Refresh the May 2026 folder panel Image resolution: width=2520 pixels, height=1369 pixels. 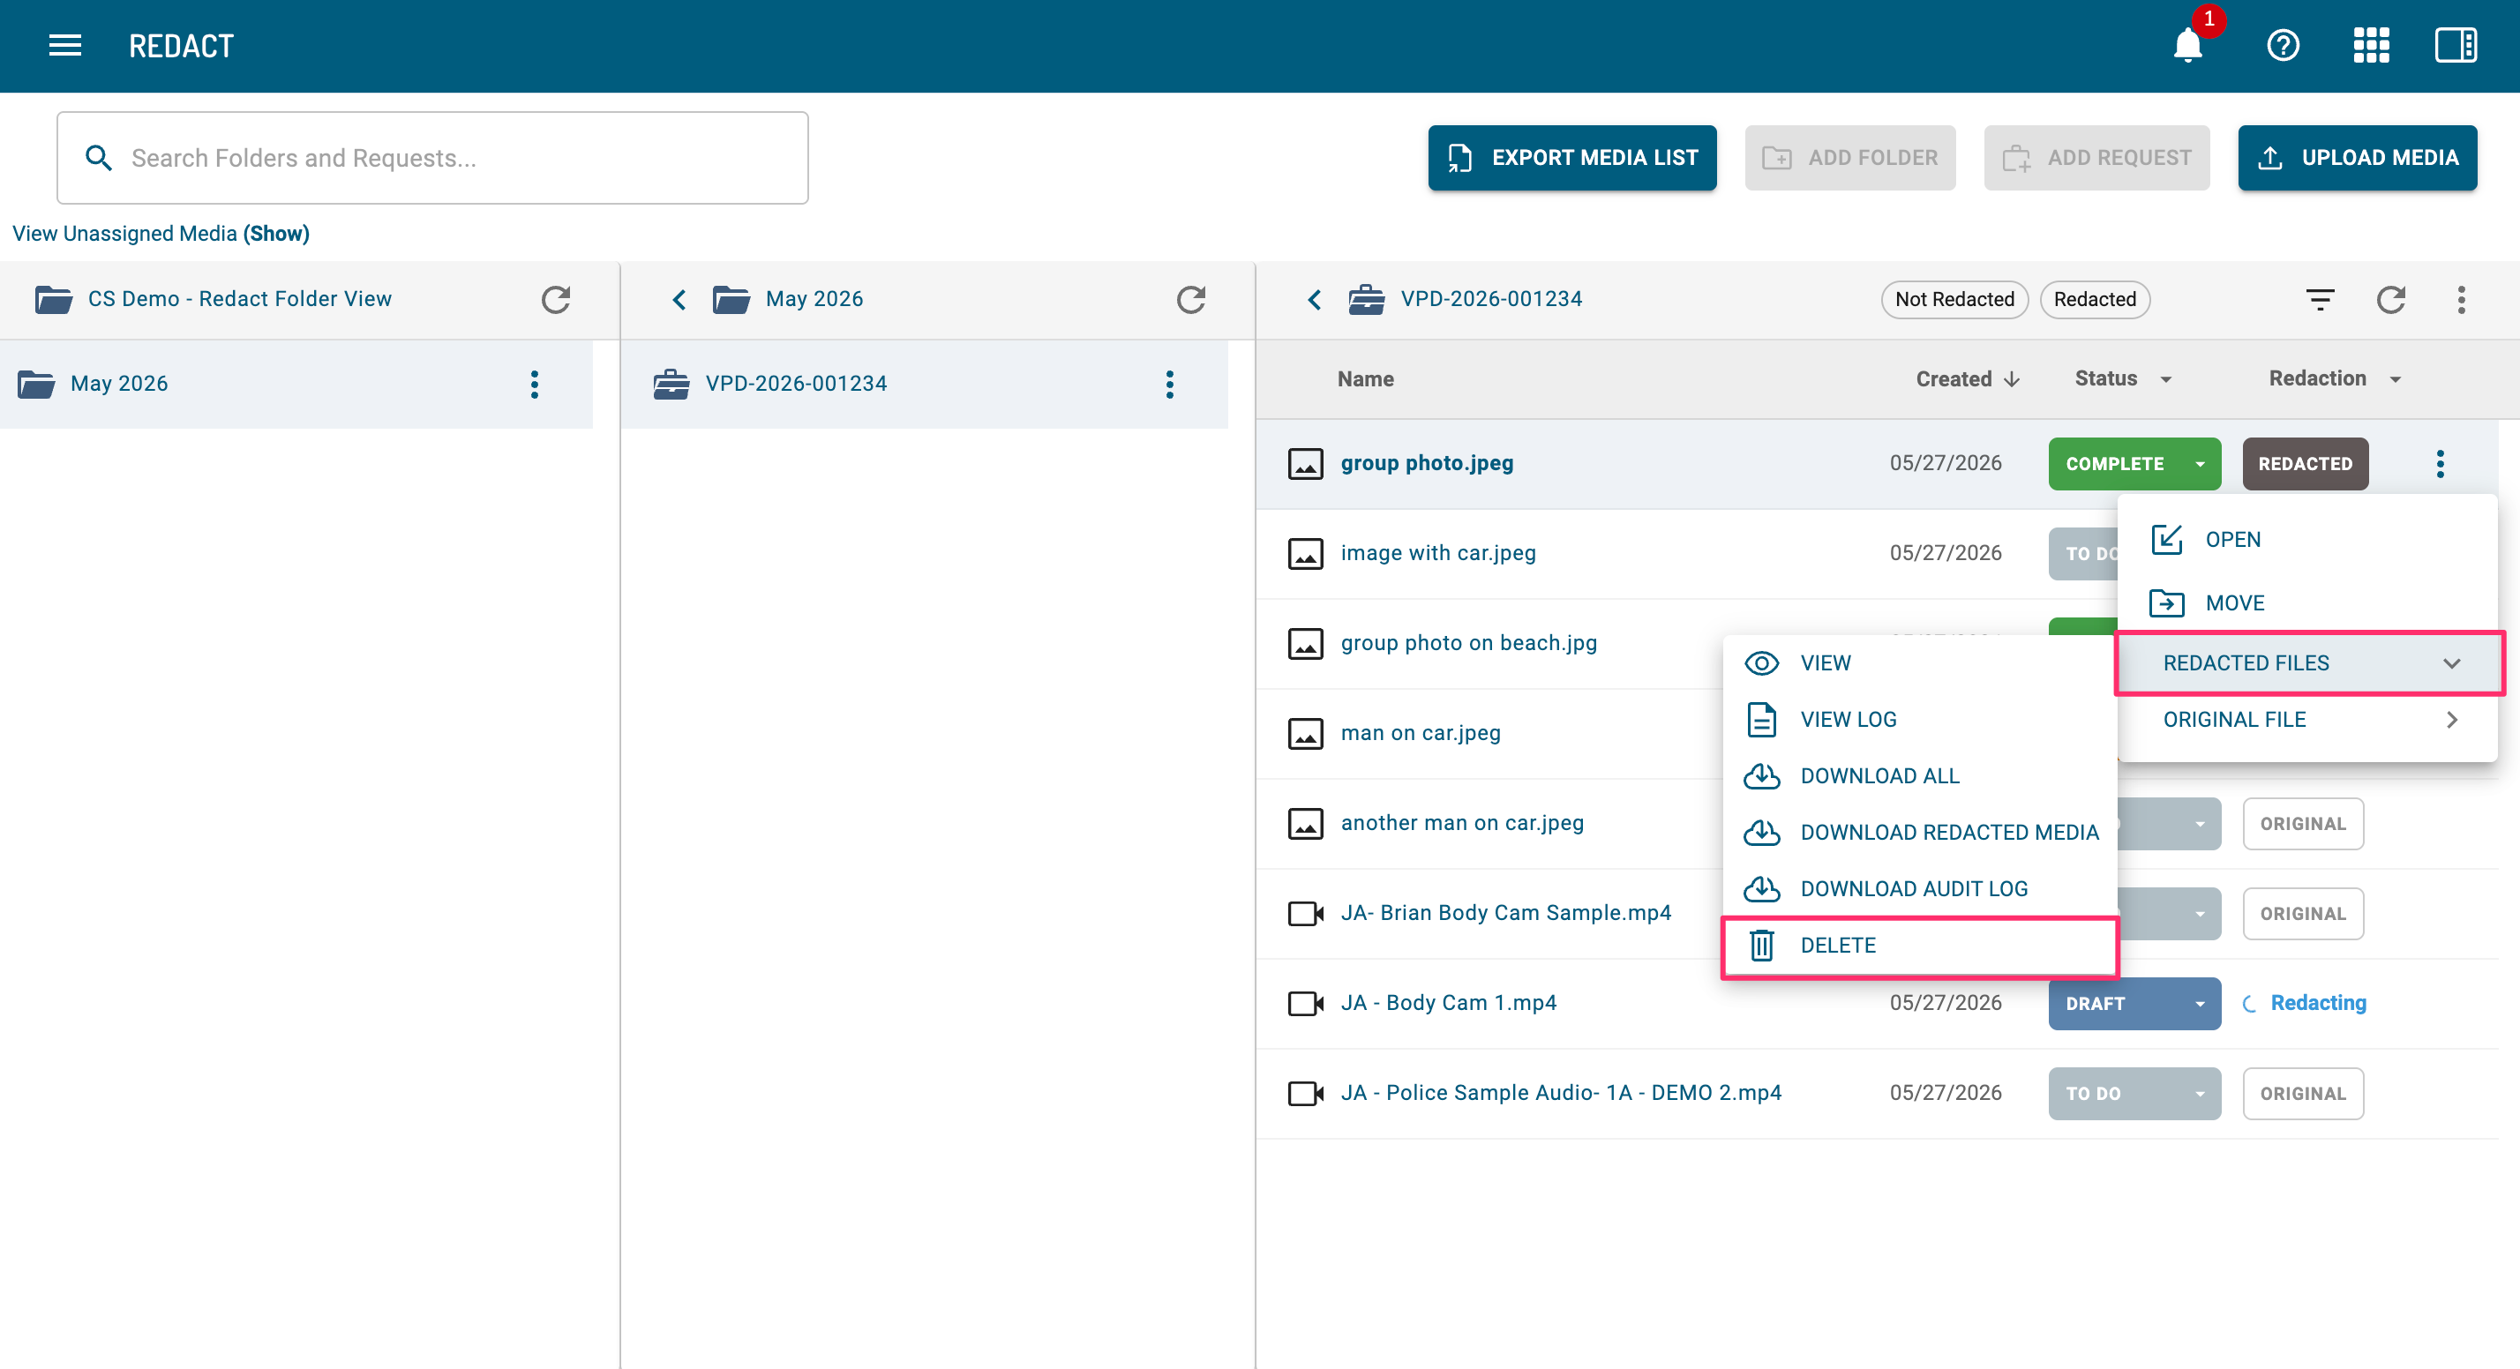(1190, 299)
